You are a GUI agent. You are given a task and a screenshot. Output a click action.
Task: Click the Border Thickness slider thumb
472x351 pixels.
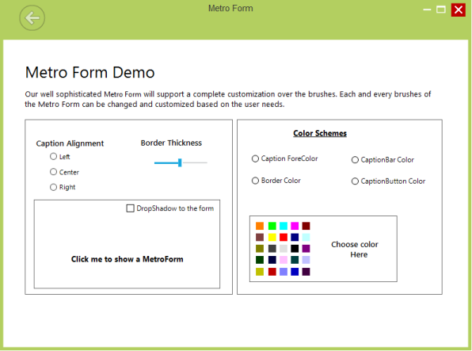pos(180,162)
